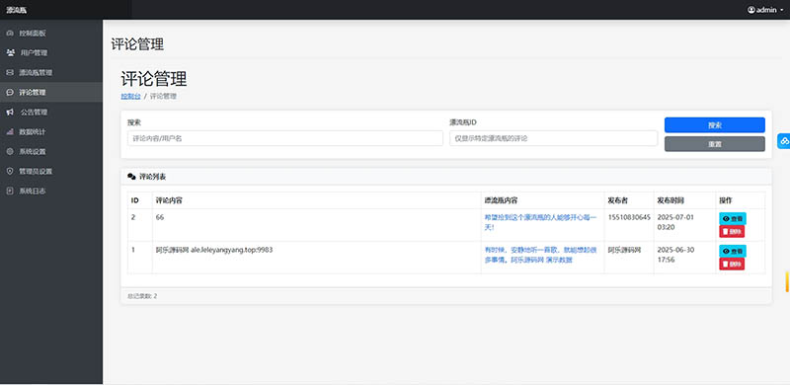Delete the comment from 阿乐源码网
Screen dimensions: 790x385
pyautogui.click(x=732, y=264)
